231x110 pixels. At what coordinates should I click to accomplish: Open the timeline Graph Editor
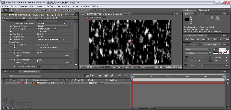[125, 76]
